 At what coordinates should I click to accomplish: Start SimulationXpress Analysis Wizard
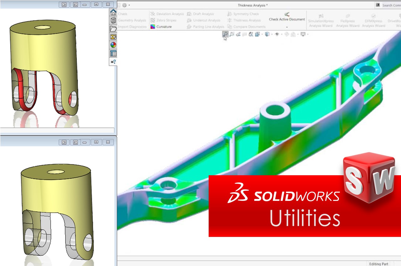321,21
